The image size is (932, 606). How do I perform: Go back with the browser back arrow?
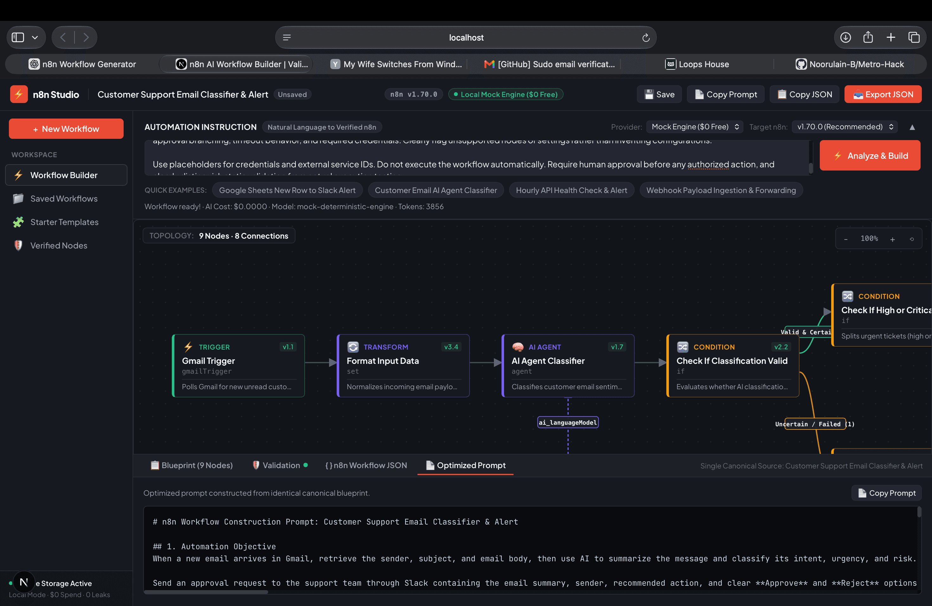pos(63,37)
